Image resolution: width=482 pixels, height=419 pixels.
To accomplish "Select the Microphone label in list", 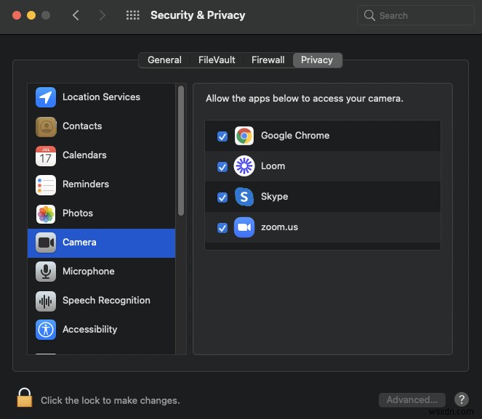I will [89, 272].
